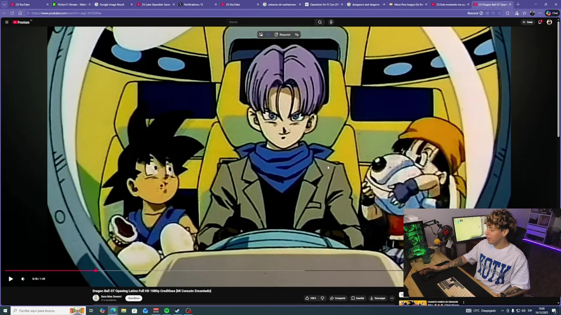Image resolution: width=561 pixels, height=315 pixels.
Task: Switch to dungeons and dragons tab
Action: tap(366, 4)
